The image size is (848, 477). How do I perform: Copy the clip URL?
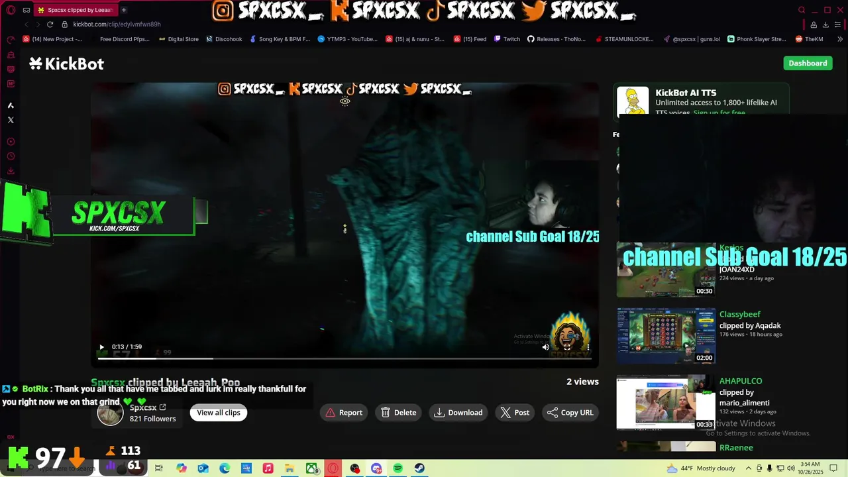coord(570,413)
